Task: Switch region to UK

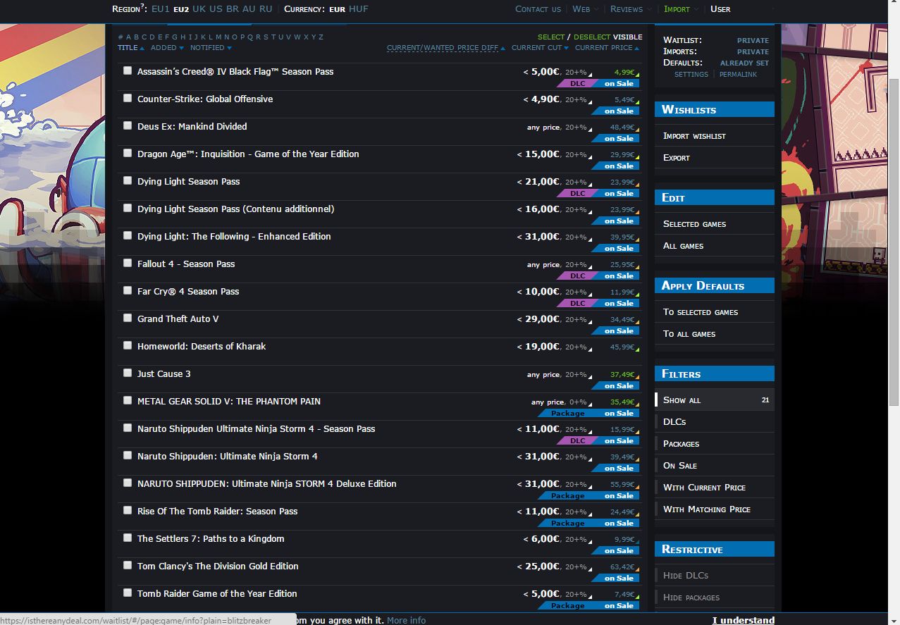Action: pos(199,9)
